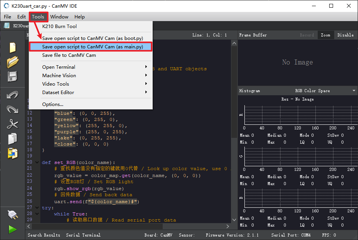Open the Window menu
The height and width of the screenshot is (240, 358).
click(x=59, y=17)
